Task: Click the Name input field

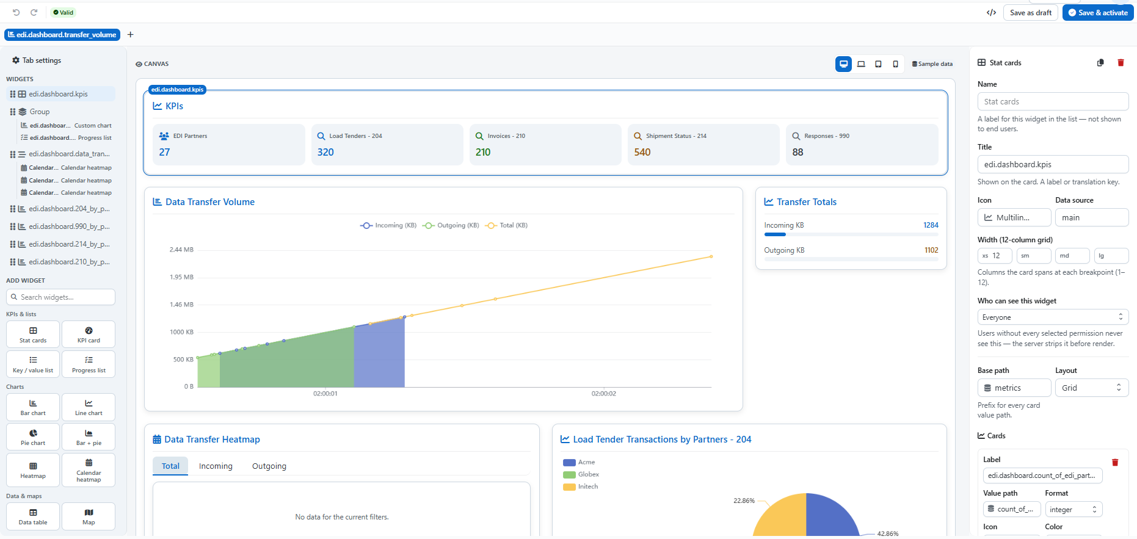Action: 1053,101
